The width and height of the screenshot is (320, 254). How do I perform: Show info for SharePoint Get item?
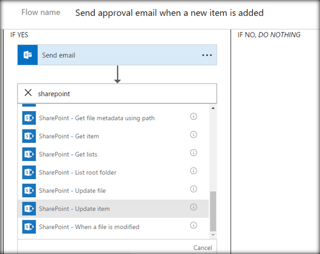[194, 135]
